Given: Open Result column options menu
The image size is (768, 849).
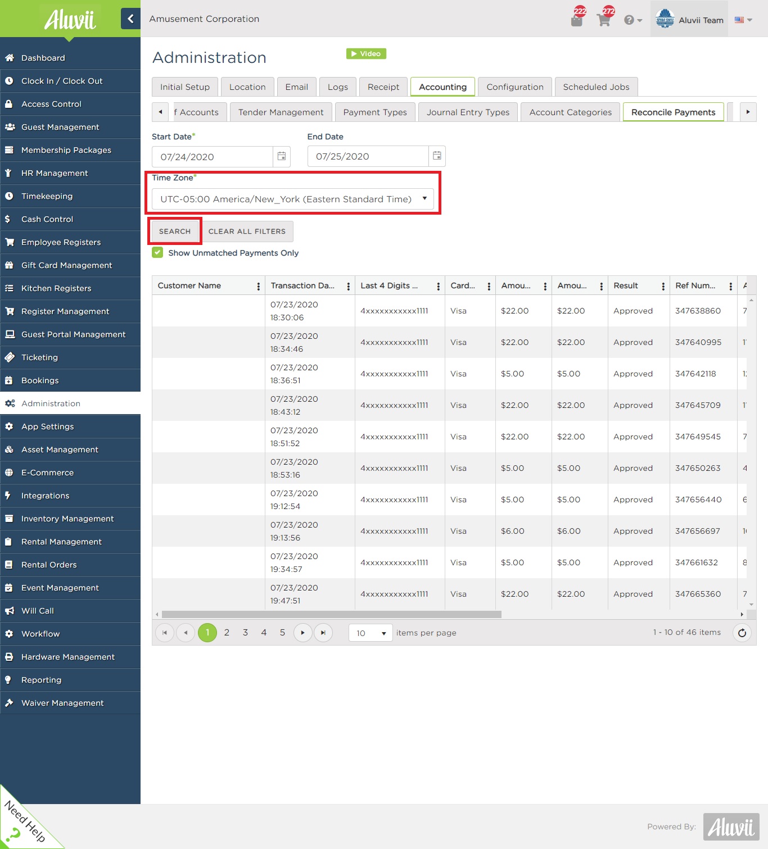Looking at the screenshot, I should point(663,285).
